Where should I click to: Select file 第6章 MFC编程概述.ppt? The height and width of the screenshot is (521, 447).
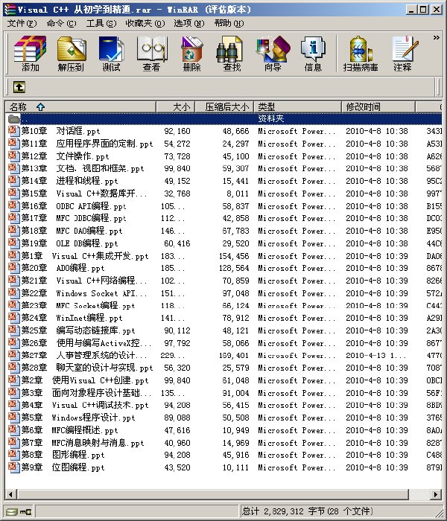(x=69, y=430)
